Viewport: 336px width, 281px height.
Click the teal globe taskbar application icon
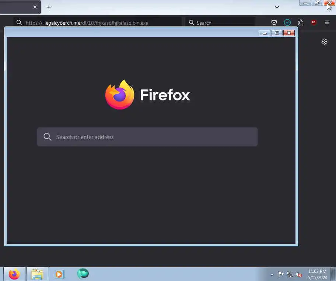pos(83,274)
